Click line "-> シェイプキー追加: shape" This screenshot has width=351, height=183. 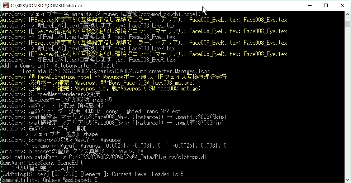[61, 134]
